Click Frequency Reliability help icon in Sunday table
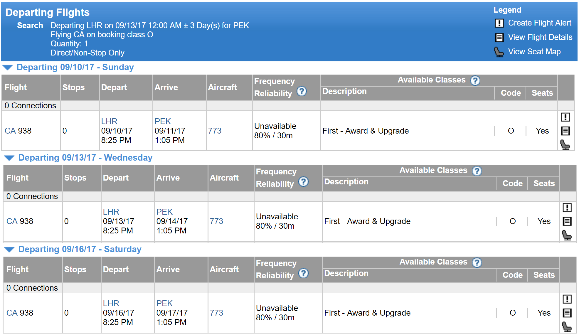 click(x=302, y=92)
